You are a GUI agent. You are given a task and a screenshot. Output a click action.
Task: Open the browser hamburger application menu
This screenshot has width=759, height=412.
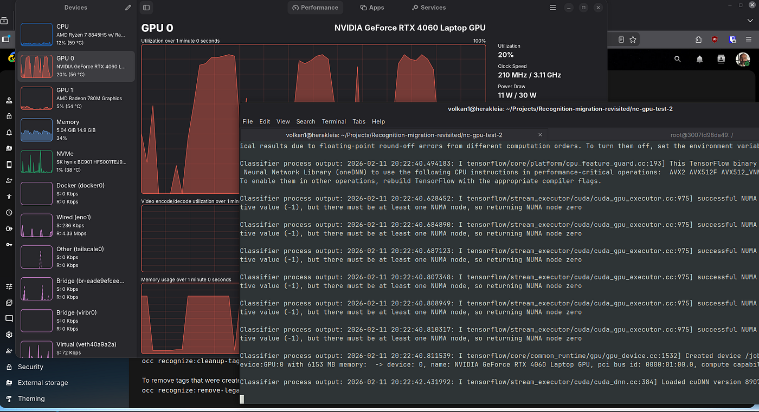(749, 40)
